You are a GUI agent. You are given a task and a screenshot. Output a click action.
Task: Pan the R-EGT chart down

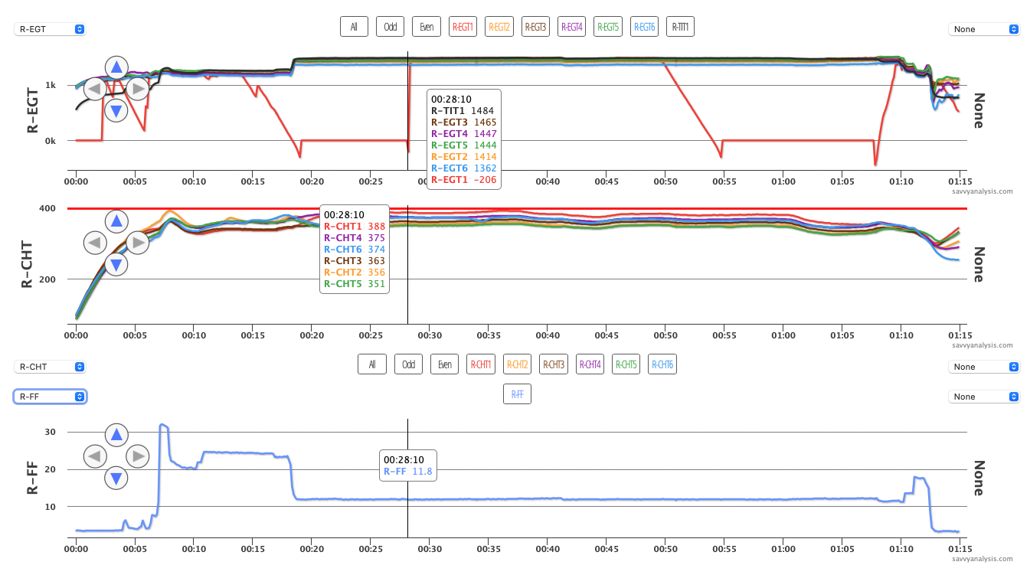pos(116,110)
